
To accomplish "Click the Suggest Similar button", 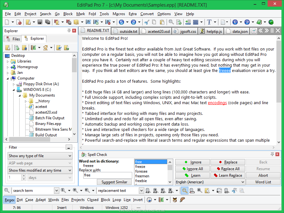I will 114,182.
